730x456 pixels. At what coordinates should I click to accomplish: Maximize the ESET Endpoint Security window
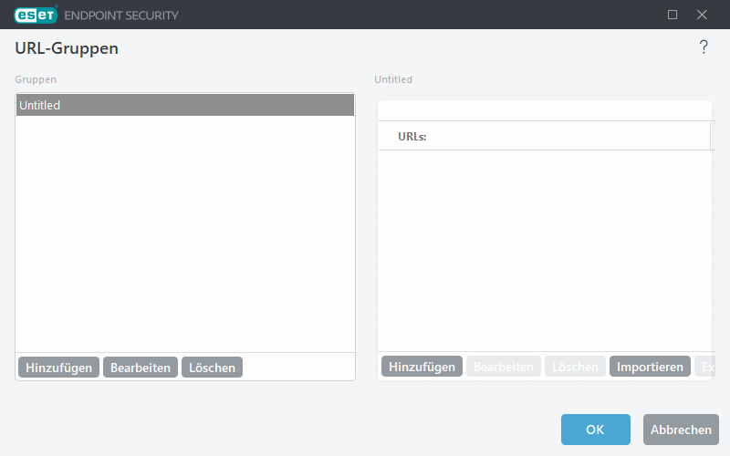(673, 15)
